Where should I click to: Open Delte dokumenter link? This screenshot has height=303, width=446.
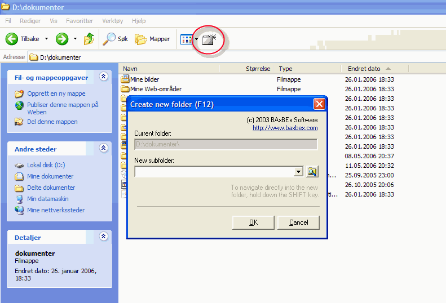pos(51,188)
